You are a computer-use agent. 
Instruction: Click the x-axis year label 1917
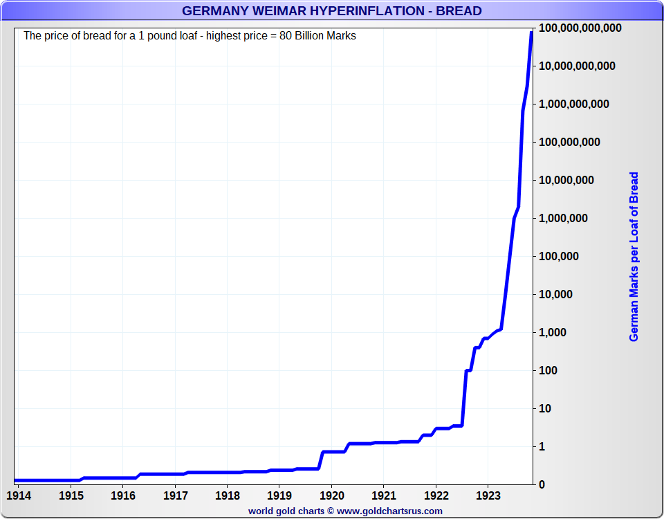pyautogui.click(x=175, y=495)
